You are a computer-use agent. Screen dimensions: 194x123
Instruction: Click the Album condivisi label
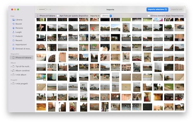(23, 71)
